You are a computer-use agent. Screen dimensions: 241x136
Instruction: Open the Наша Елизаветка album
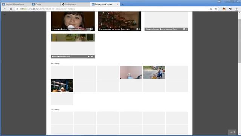pos(73,46)
